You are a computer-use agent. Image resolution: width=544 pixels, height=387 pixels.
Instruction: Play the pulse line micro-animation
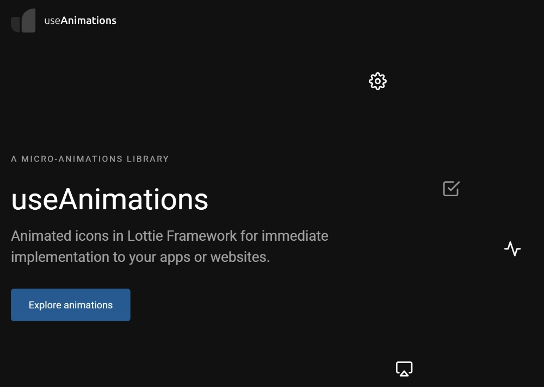[512, 249]
